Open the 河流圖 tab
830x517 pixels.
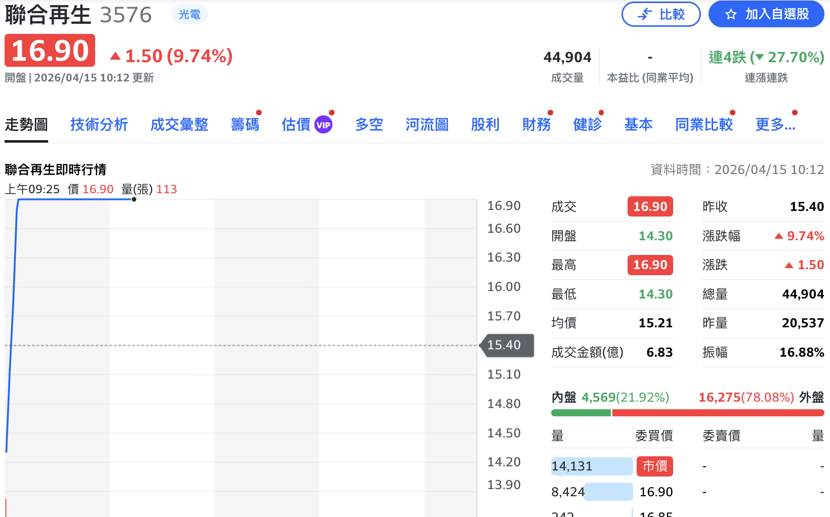[427, 124]
